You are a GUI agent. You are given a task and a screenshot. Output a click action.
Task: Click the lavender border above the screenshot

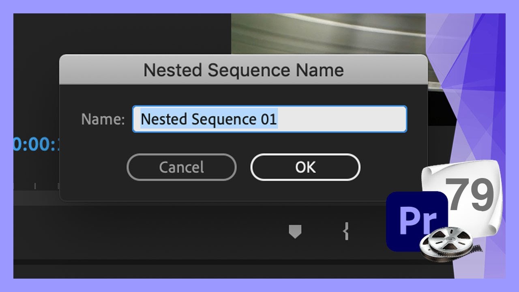pos(259,6)
